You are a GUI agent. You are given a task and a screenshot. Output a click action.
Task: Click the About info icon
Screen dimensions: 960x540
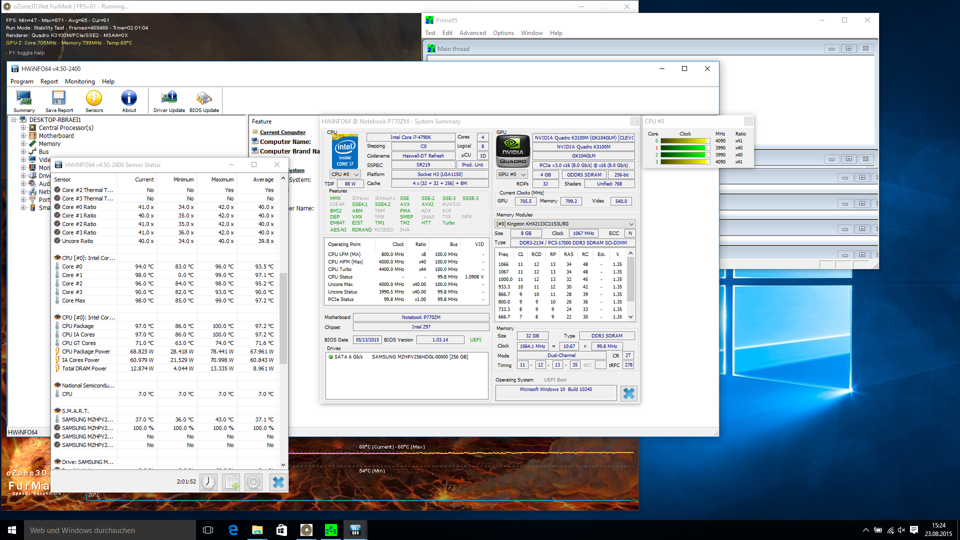[129, 101]
